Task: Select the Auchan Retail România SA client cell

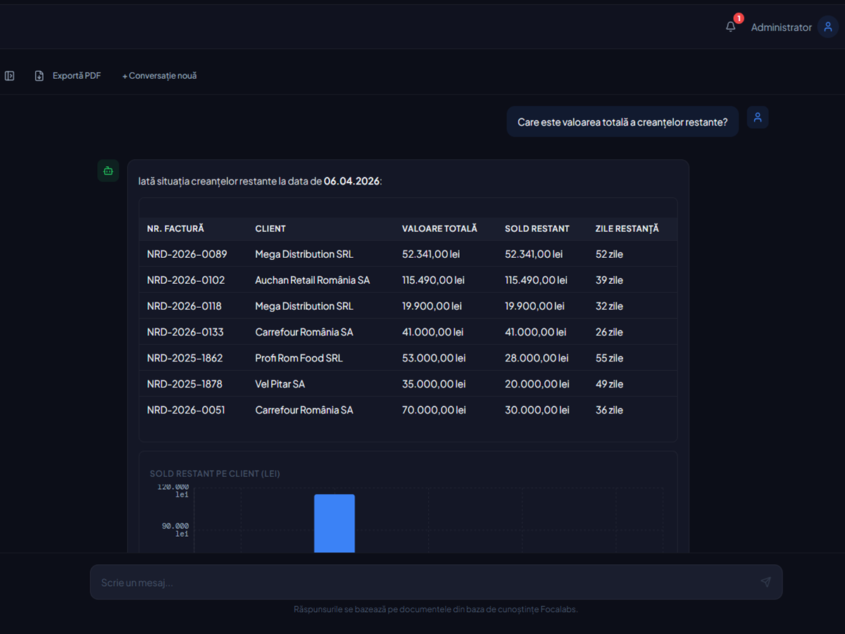Action: point(313,280)
